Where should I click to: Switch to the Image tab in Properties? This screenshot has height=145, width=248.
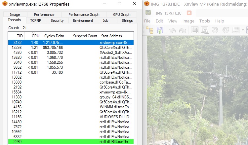pos(15,15)
